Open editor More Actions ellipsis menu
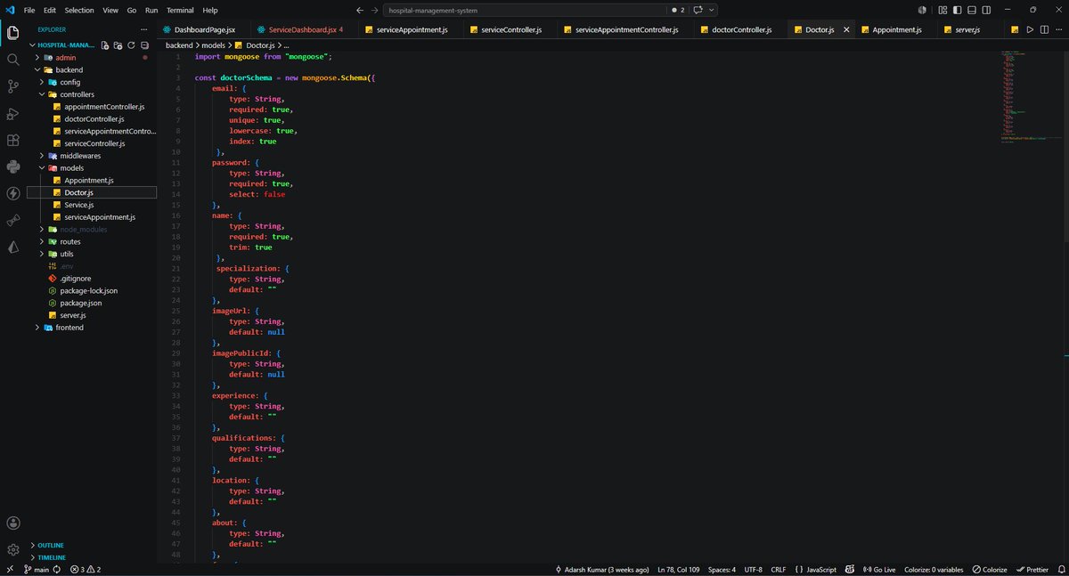1069x576 pixels. (x=1057, y=29)
